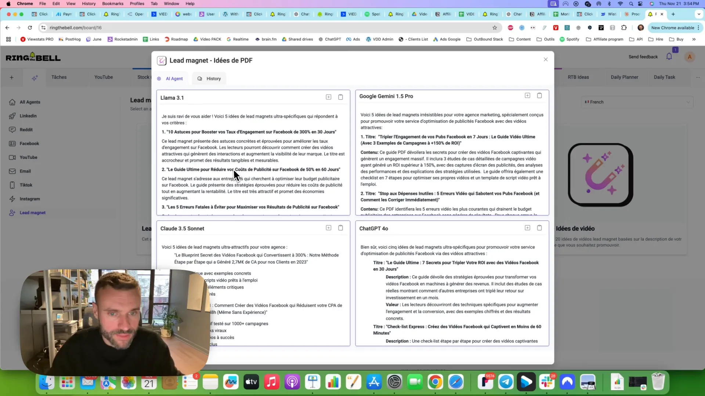Reload the current page
Image resolution: width=705 pixels, height=396 pixels.
tap(30, 27)
